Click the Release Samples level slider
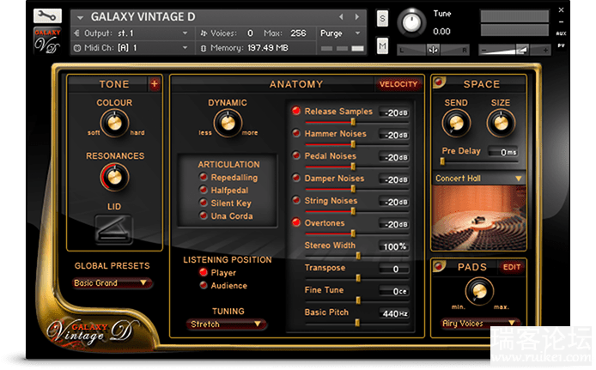This screenshot has width=596, height=370. [x=357, y=122]
